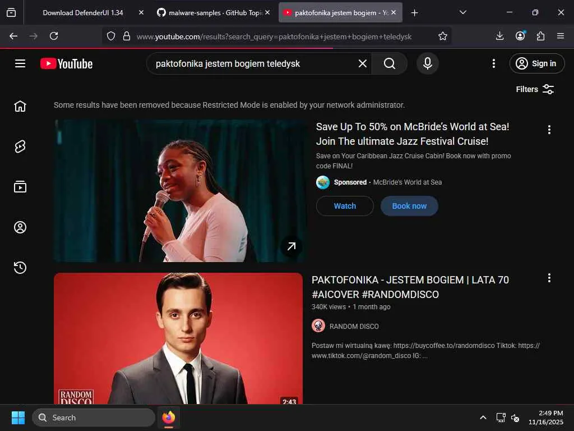This screenshot has height=431, width=574.
Task: Open Firefox View in tab bar
Action: 11,13
